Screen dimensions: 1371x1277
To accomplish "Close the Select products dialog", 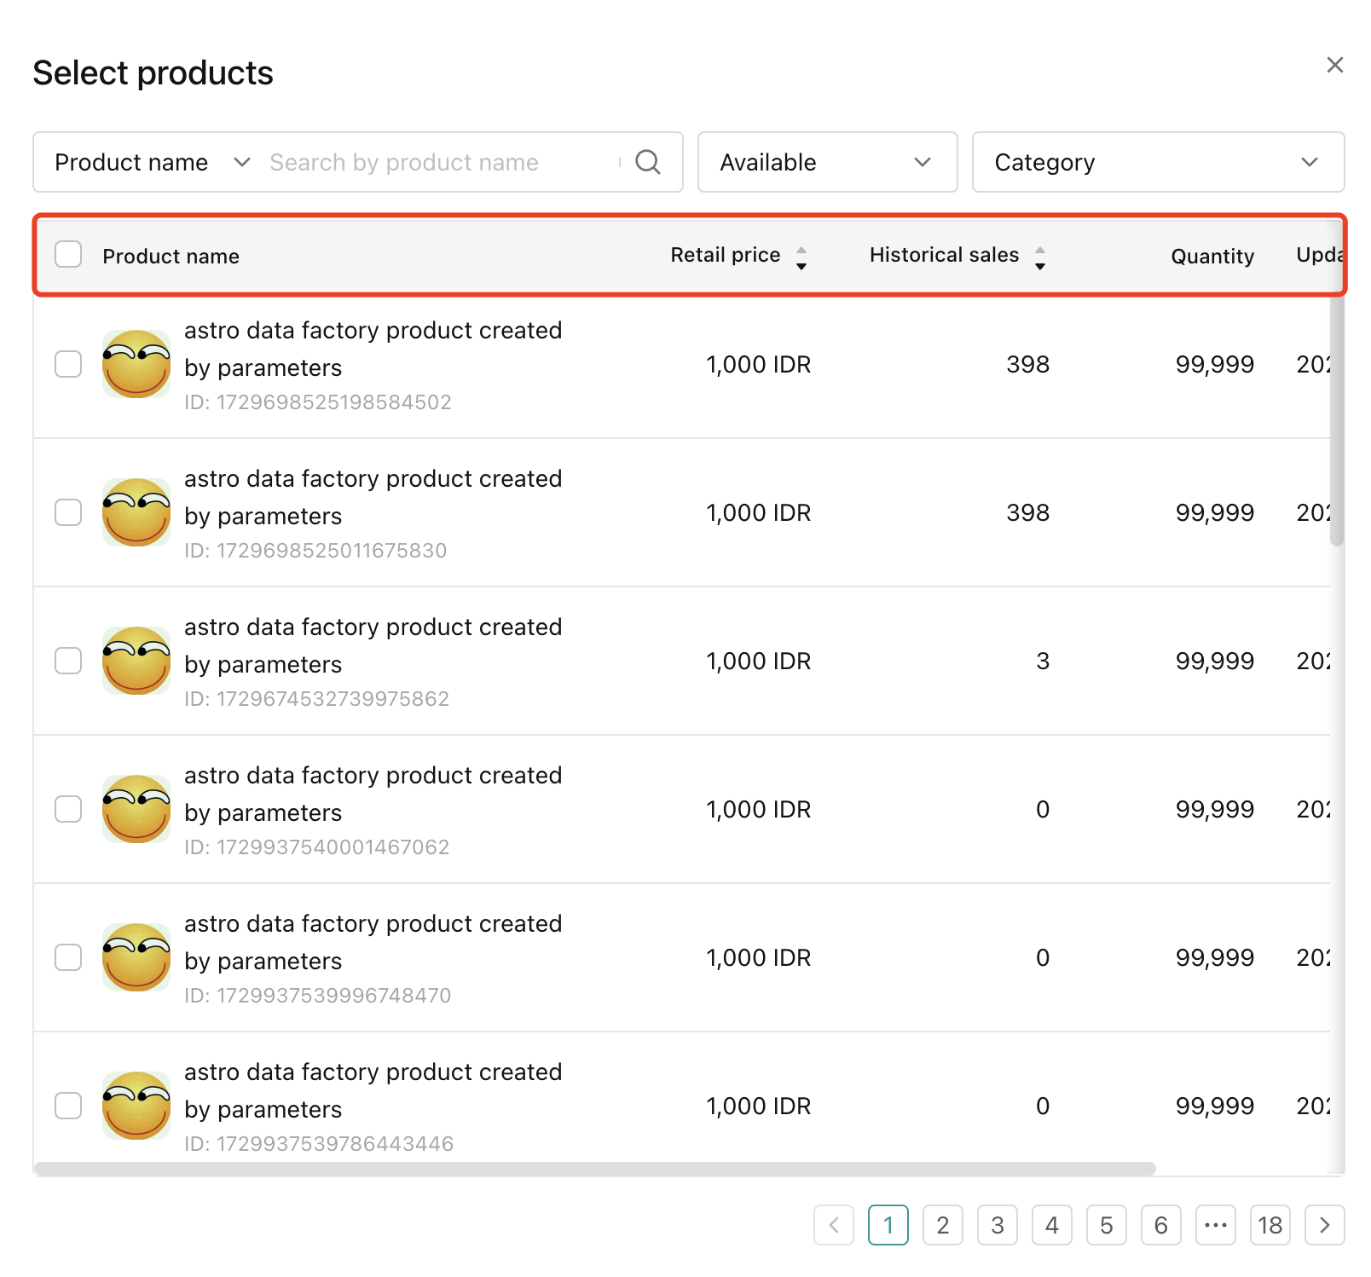I will tap(1334, 65).
